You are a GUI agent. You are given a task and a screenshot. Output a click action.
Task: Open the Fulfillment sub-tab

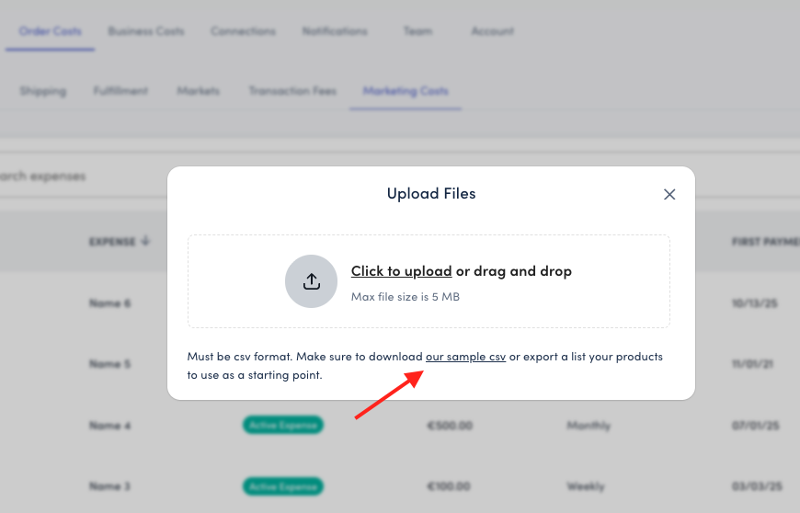coord(120,91)
